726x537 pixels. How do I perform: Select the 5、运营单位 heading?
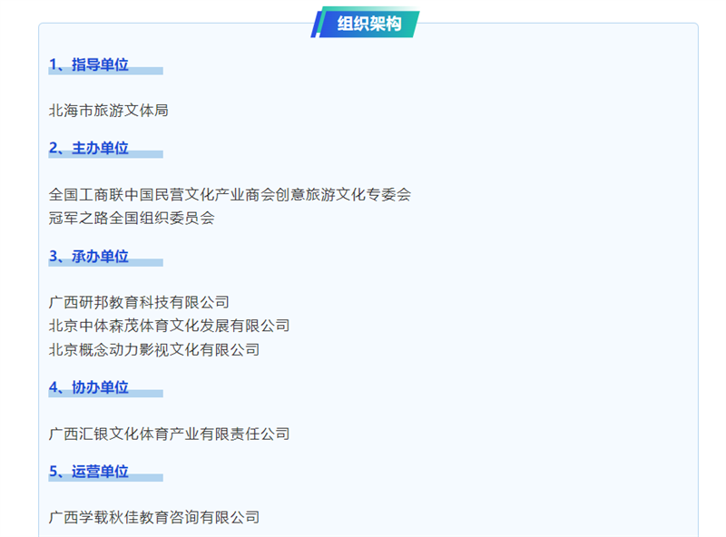[x=89, y=472]
